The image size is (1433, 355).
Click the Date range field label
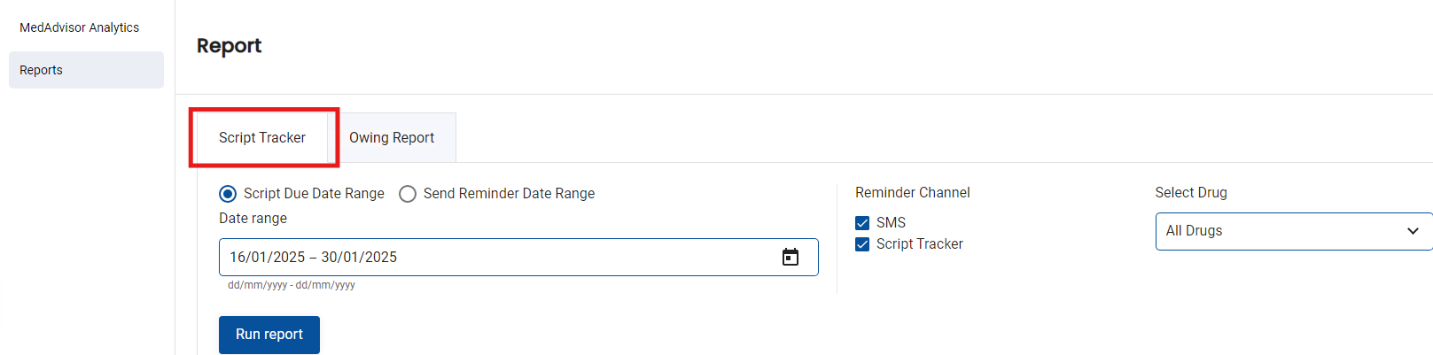pyautogui.click(x=253, y=219)
